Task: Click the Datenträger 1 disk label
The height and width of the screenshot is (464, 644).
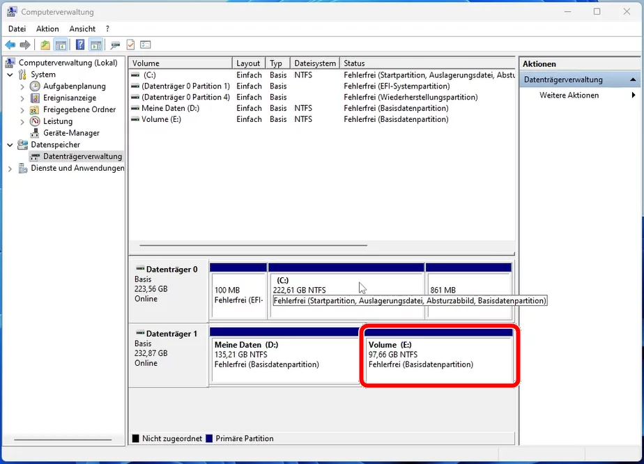Action: [171, 334]
